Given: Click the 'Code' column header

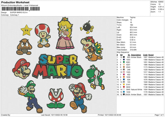Looking at the screenshot, I should click(145, 55).
